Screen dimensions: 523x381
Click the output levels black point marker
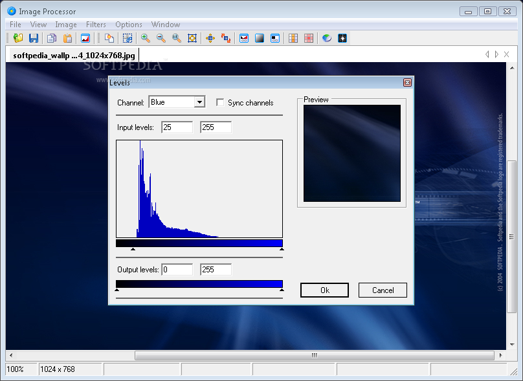(117, 290)
